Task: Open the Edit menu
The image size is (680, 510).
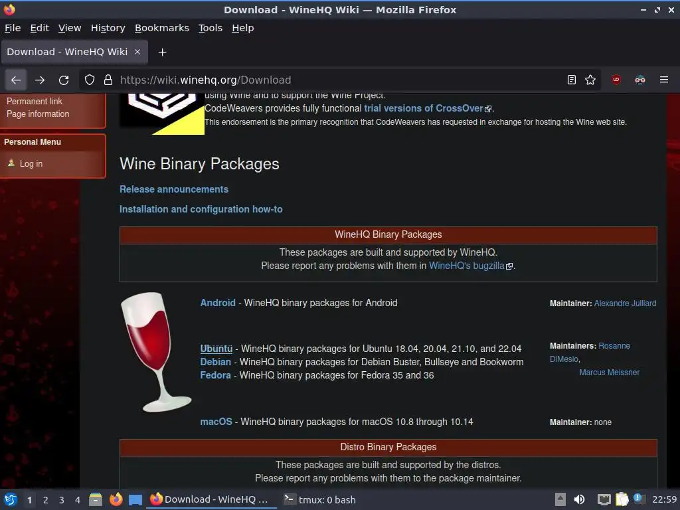Action: pyautogui.click(x=39, y=28)
